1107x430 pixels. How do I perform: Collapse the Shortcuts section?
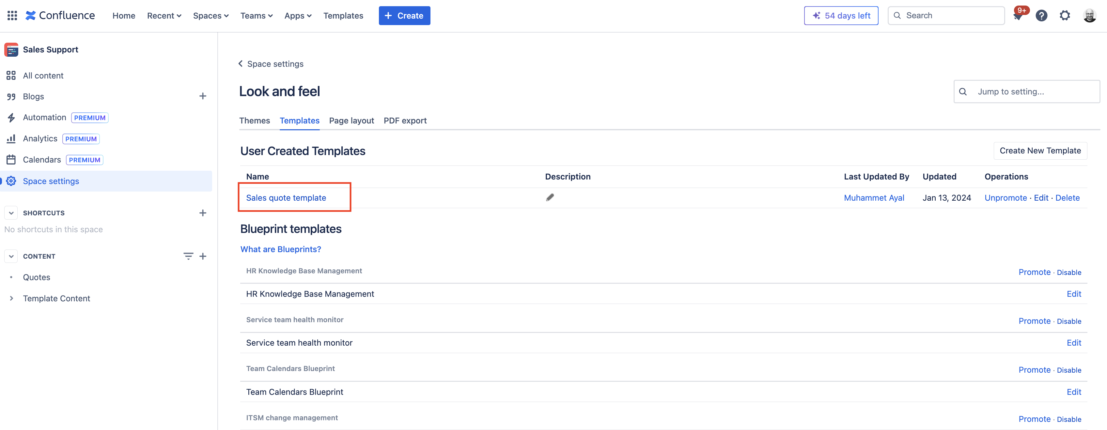coord(11,213)
